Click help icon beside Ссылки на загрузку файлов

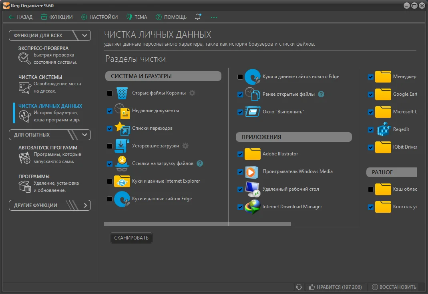[200, 163]
